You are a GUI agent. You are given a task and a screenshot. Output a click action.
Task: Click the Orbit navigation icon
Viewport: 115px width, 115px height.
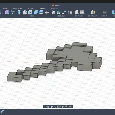(x=44, y=106)
